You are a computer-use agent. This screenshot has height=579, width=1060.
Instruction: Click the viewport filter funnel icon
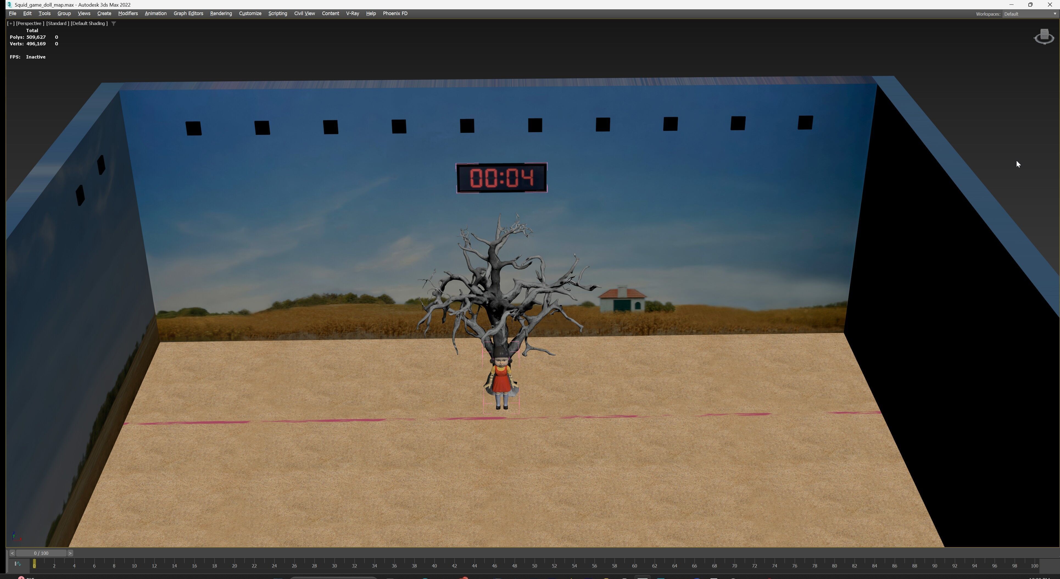coord(114,23)
